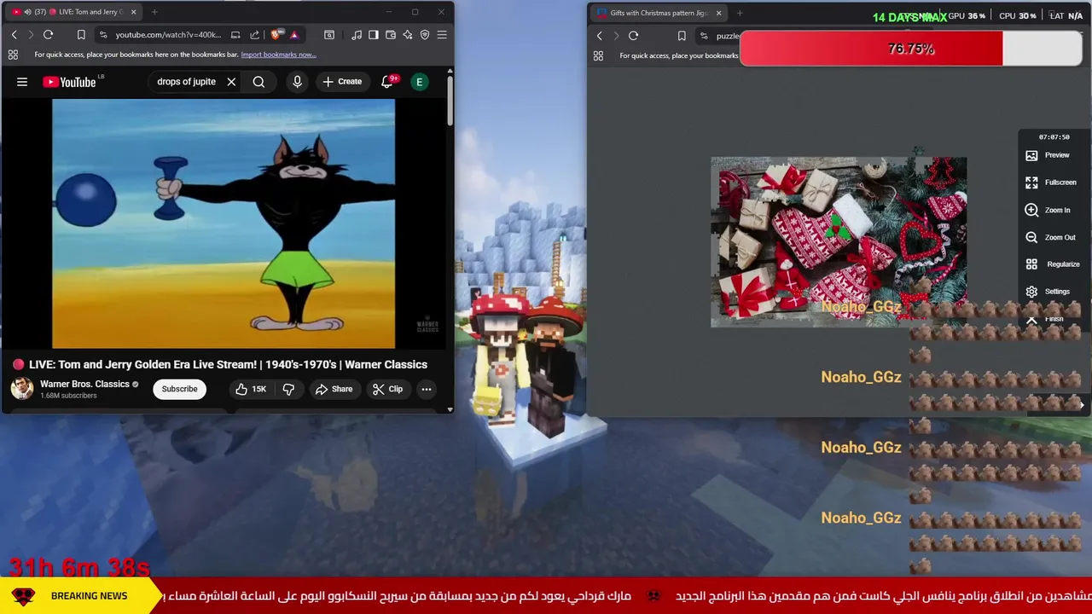Reload the YouTube page
The image size is (1092, 614).
pyautogui.click(x=48, y=35)
